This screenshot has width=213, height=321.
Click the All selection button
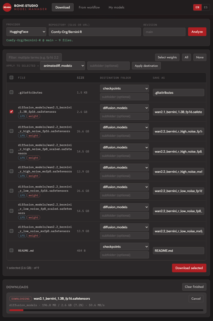[x=186, y=57]
